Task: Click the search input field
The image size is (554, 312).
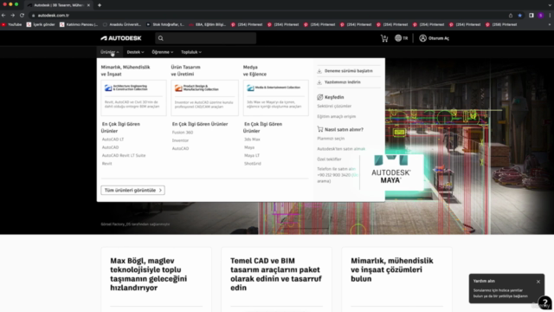Action: (x=206, y=38)
